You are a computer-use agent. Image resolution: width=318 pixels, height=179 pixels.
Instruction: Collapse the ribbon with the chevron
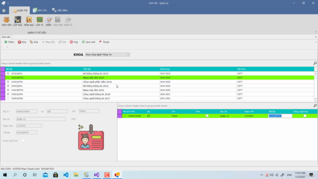[x=316, y=32]
